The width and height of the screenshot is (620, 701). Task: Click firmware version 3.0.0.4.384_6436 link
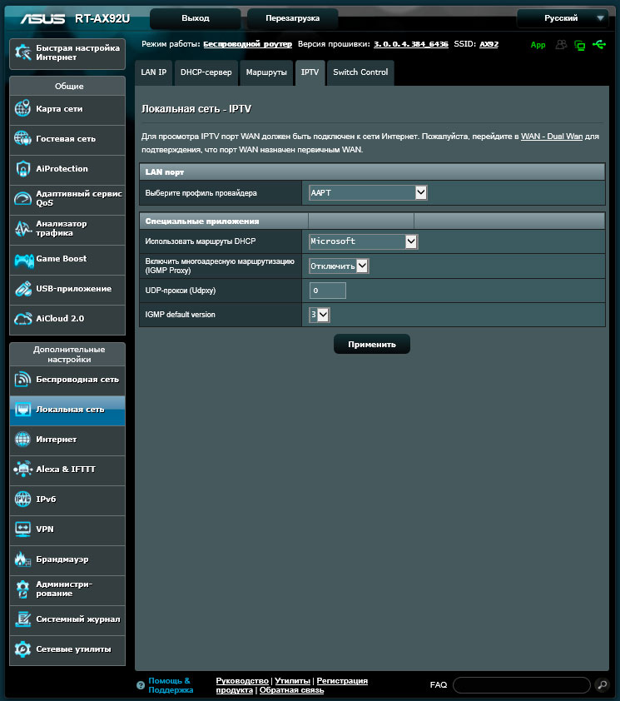coord(411,44)
